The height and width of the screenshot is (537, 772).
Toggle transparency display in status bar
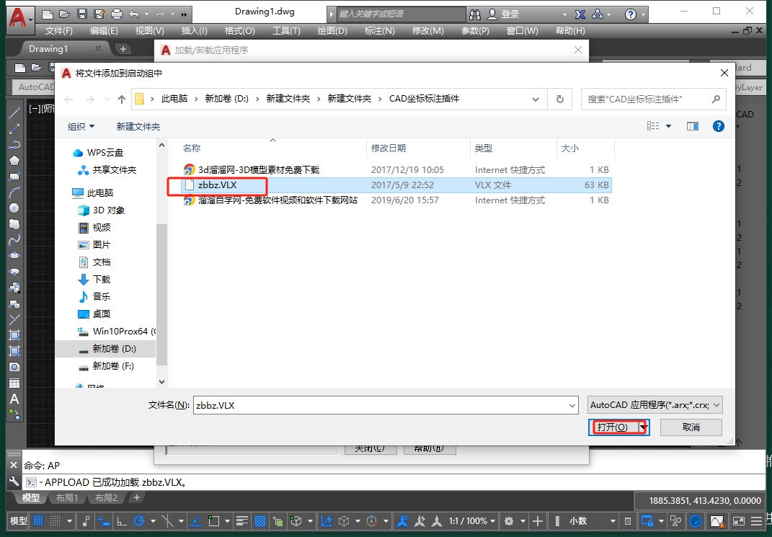coord(260,520)
